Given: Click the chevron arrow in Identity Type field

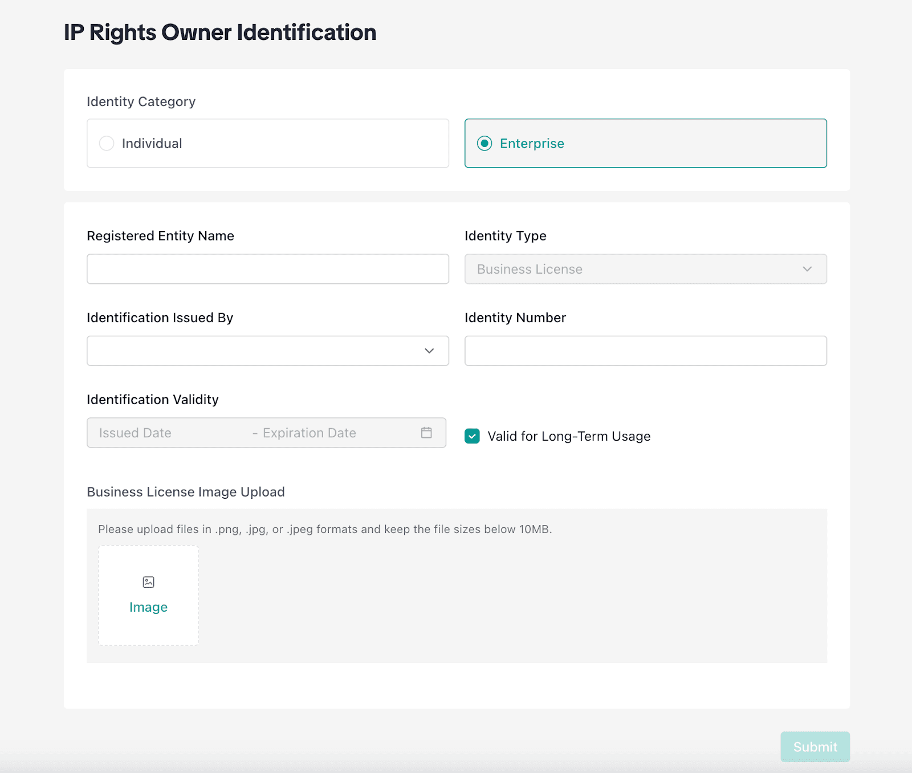Looking at the screenshot, I should coord(807,269).
